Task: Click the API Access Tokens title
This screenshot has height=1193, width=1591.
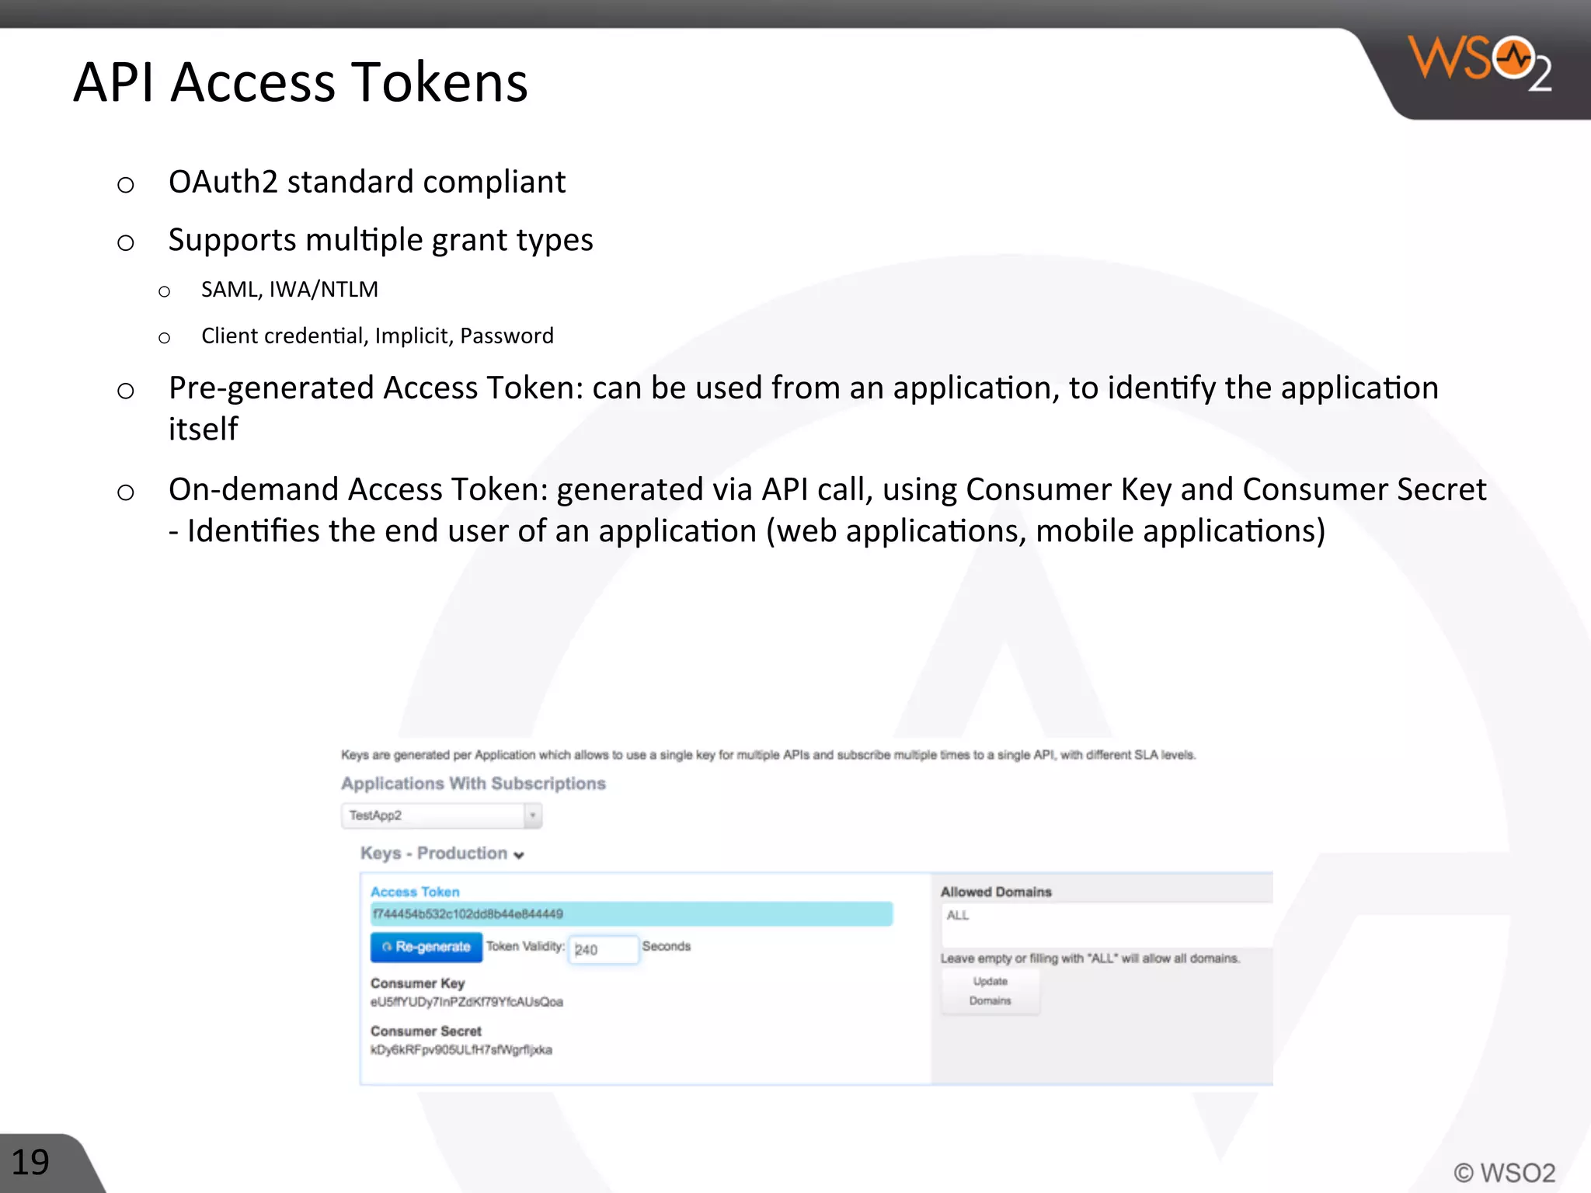Action: click(x=301, y=82)
